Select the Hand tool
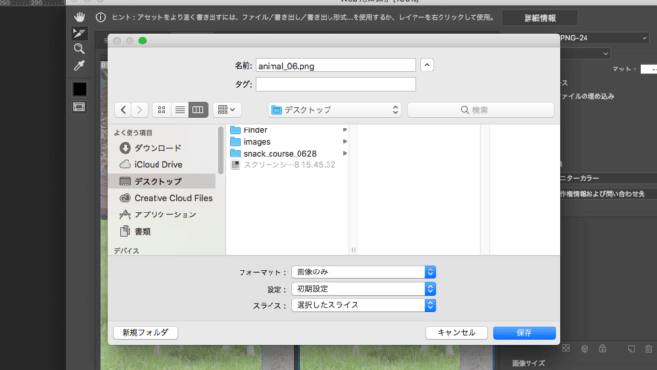The width and height of the screenshot is (657, 370). (79, 16)
